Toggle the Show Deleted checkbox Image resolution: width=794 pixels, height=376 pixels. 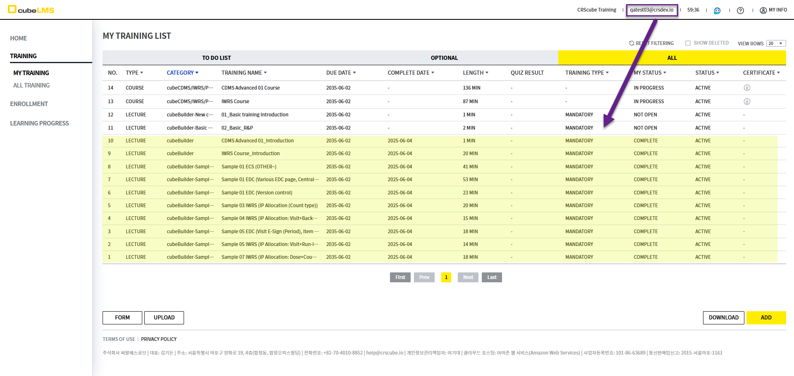(688, 43)
